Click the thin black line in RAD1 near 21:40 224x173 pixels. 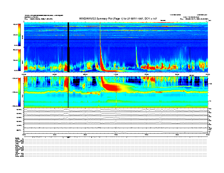(190, 60)
